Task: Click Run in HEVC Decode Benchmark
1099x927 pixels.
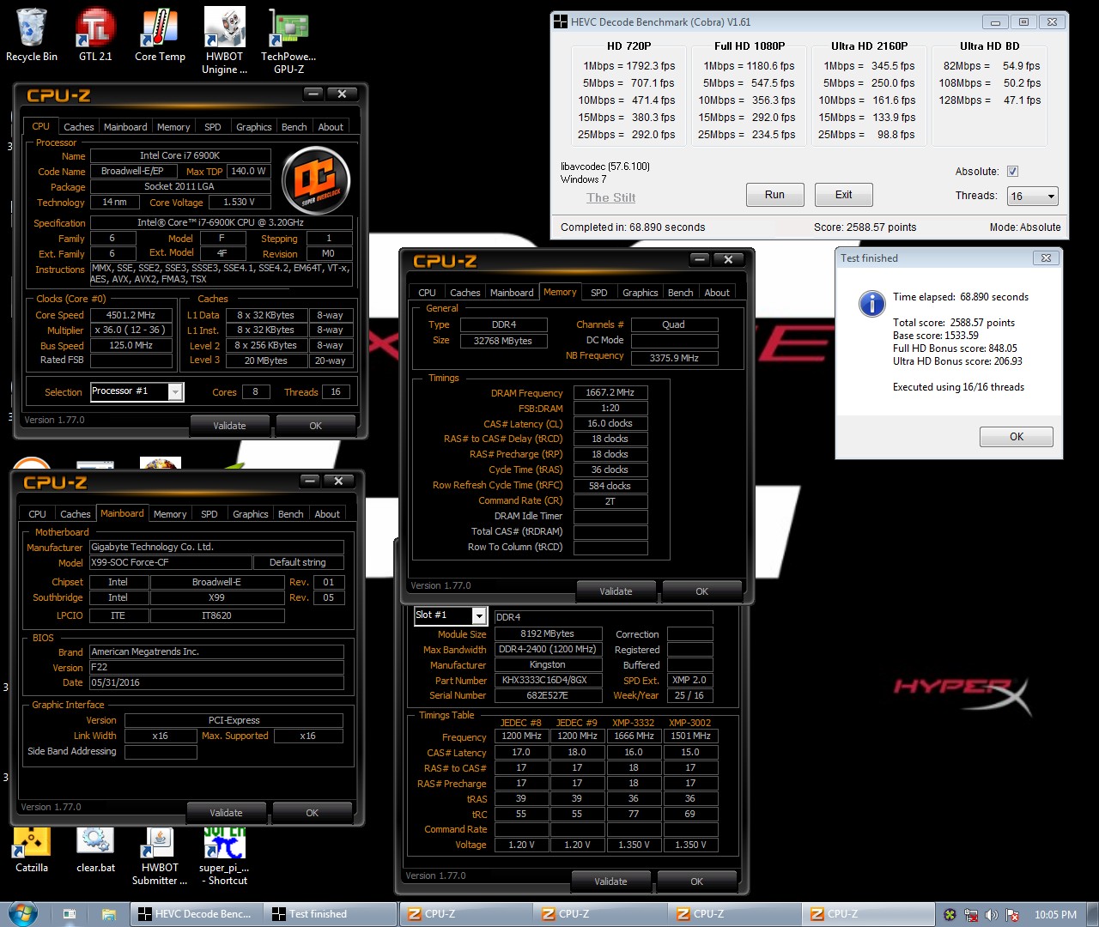Action: (774, 195)
